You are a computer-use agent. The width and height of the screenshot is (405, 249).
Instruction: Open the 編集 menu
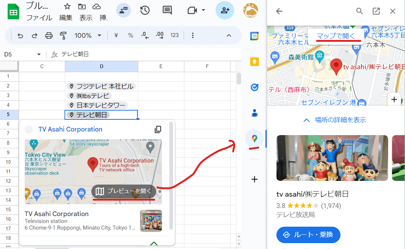66,18
